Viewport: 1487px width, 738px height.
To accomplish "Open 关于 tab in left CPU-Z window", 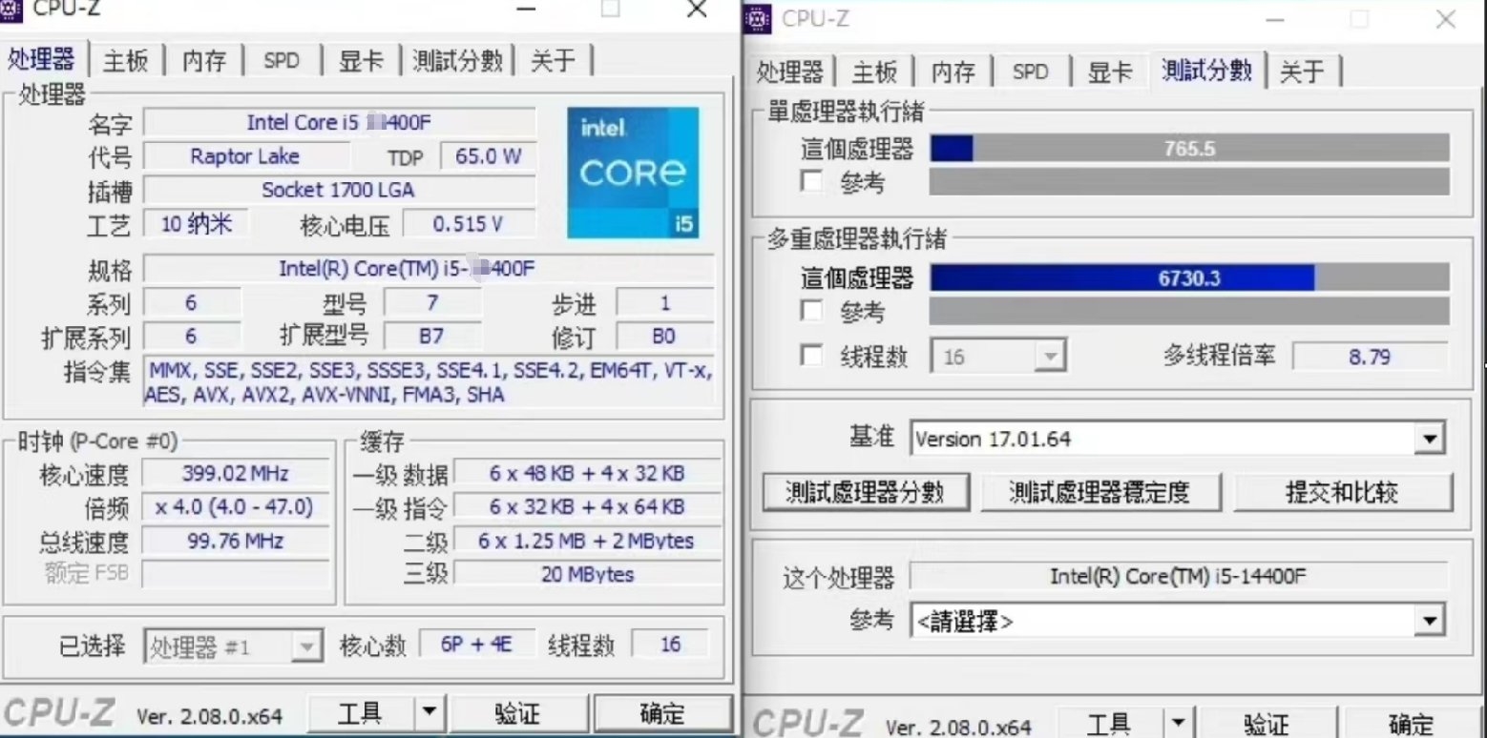I will coord(554,61).
